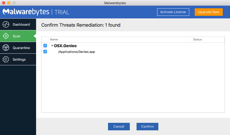Screen dimensions: 230x135
Task: Select the /Applications/Genieo.app file path
Action: point(77,52)
